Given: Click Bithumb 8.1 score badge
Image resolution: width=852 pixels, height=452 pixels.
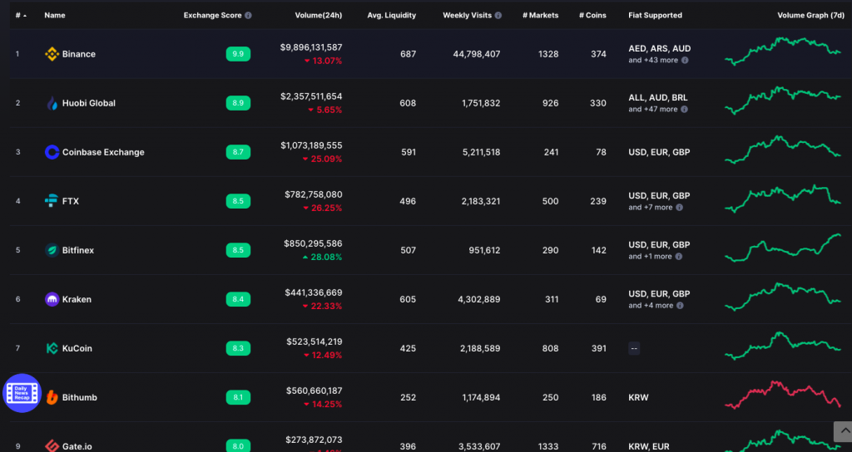Looking at the screenshot, I should pos(238,397).
